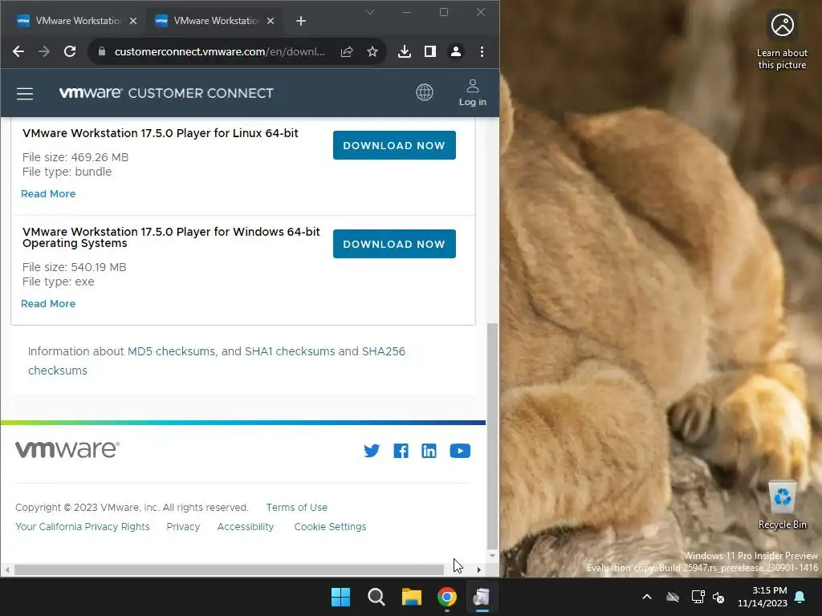Open Windows taskbar Search
The width and height of the screenshot is (822, 616).
[x=376, y=597]
